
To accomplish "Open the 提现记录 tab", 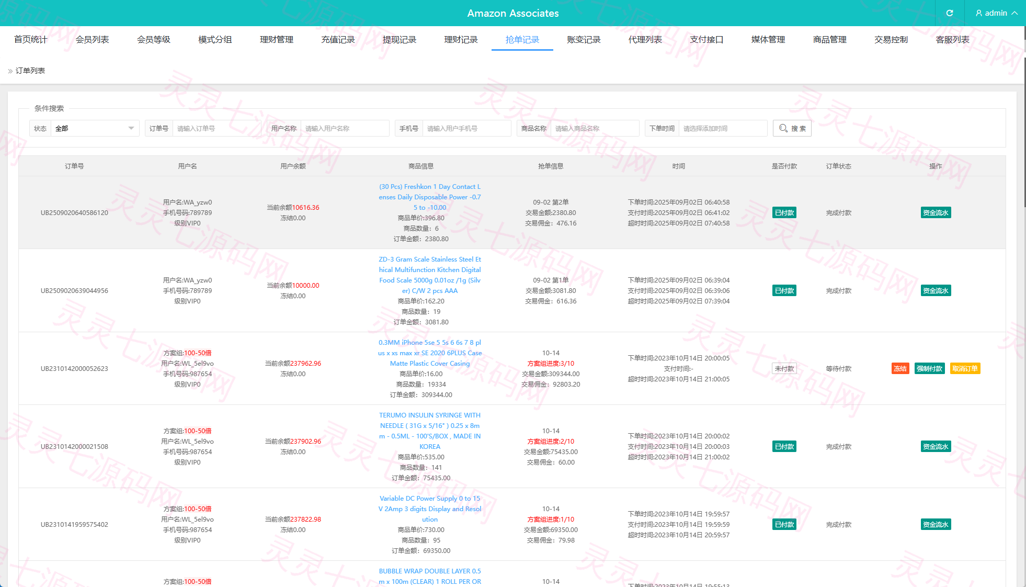I will pos(400,40).
